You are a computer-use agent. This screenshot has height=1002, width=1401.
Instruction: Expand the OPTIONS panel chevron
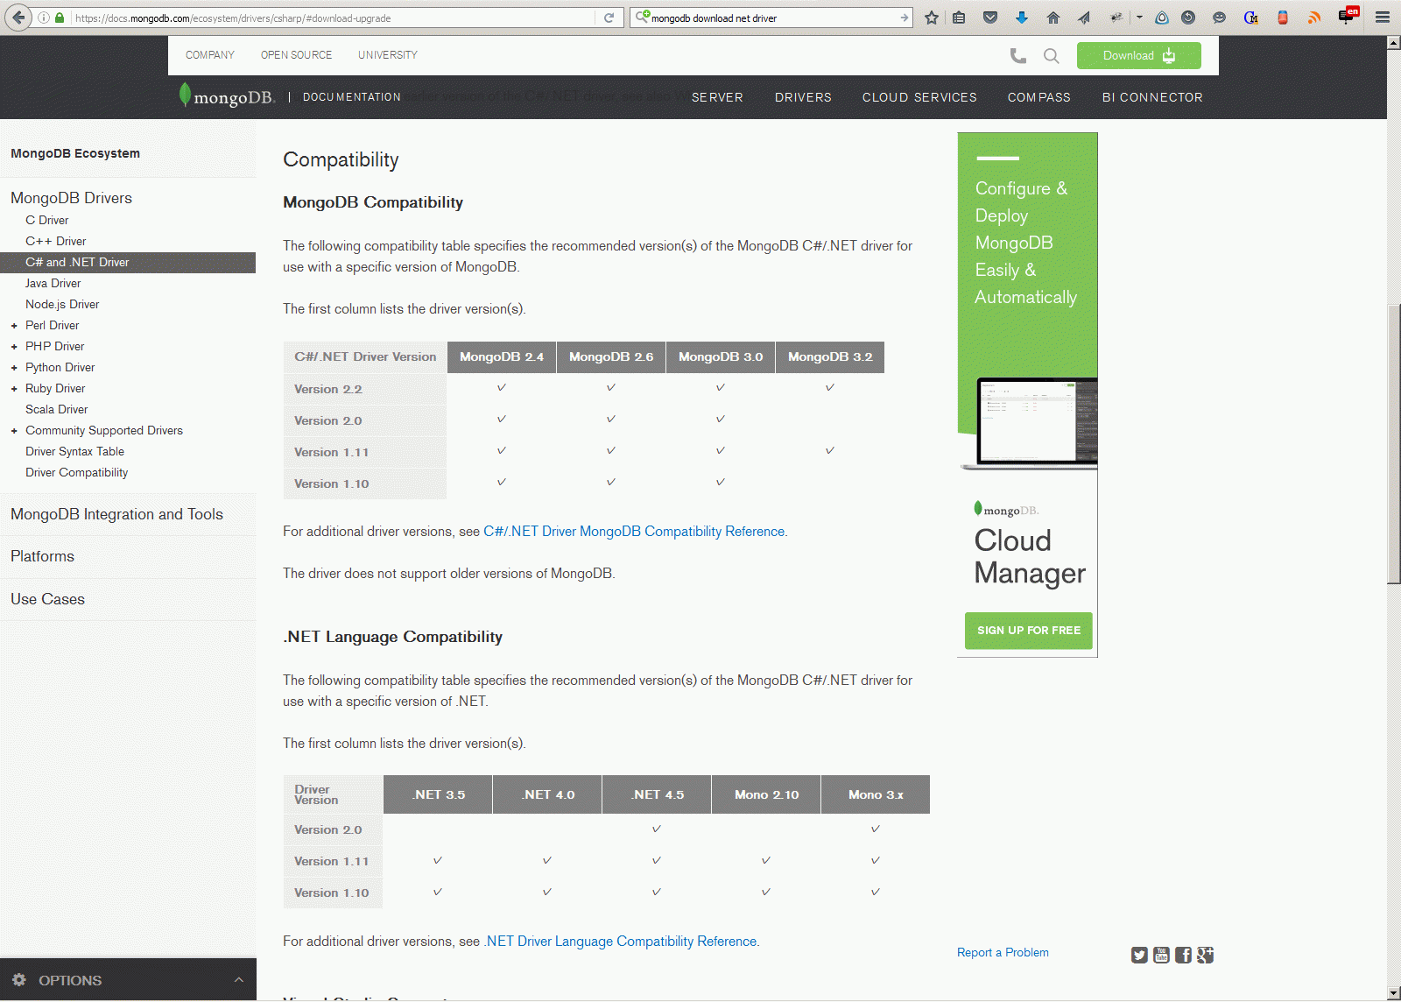[239, 980]
